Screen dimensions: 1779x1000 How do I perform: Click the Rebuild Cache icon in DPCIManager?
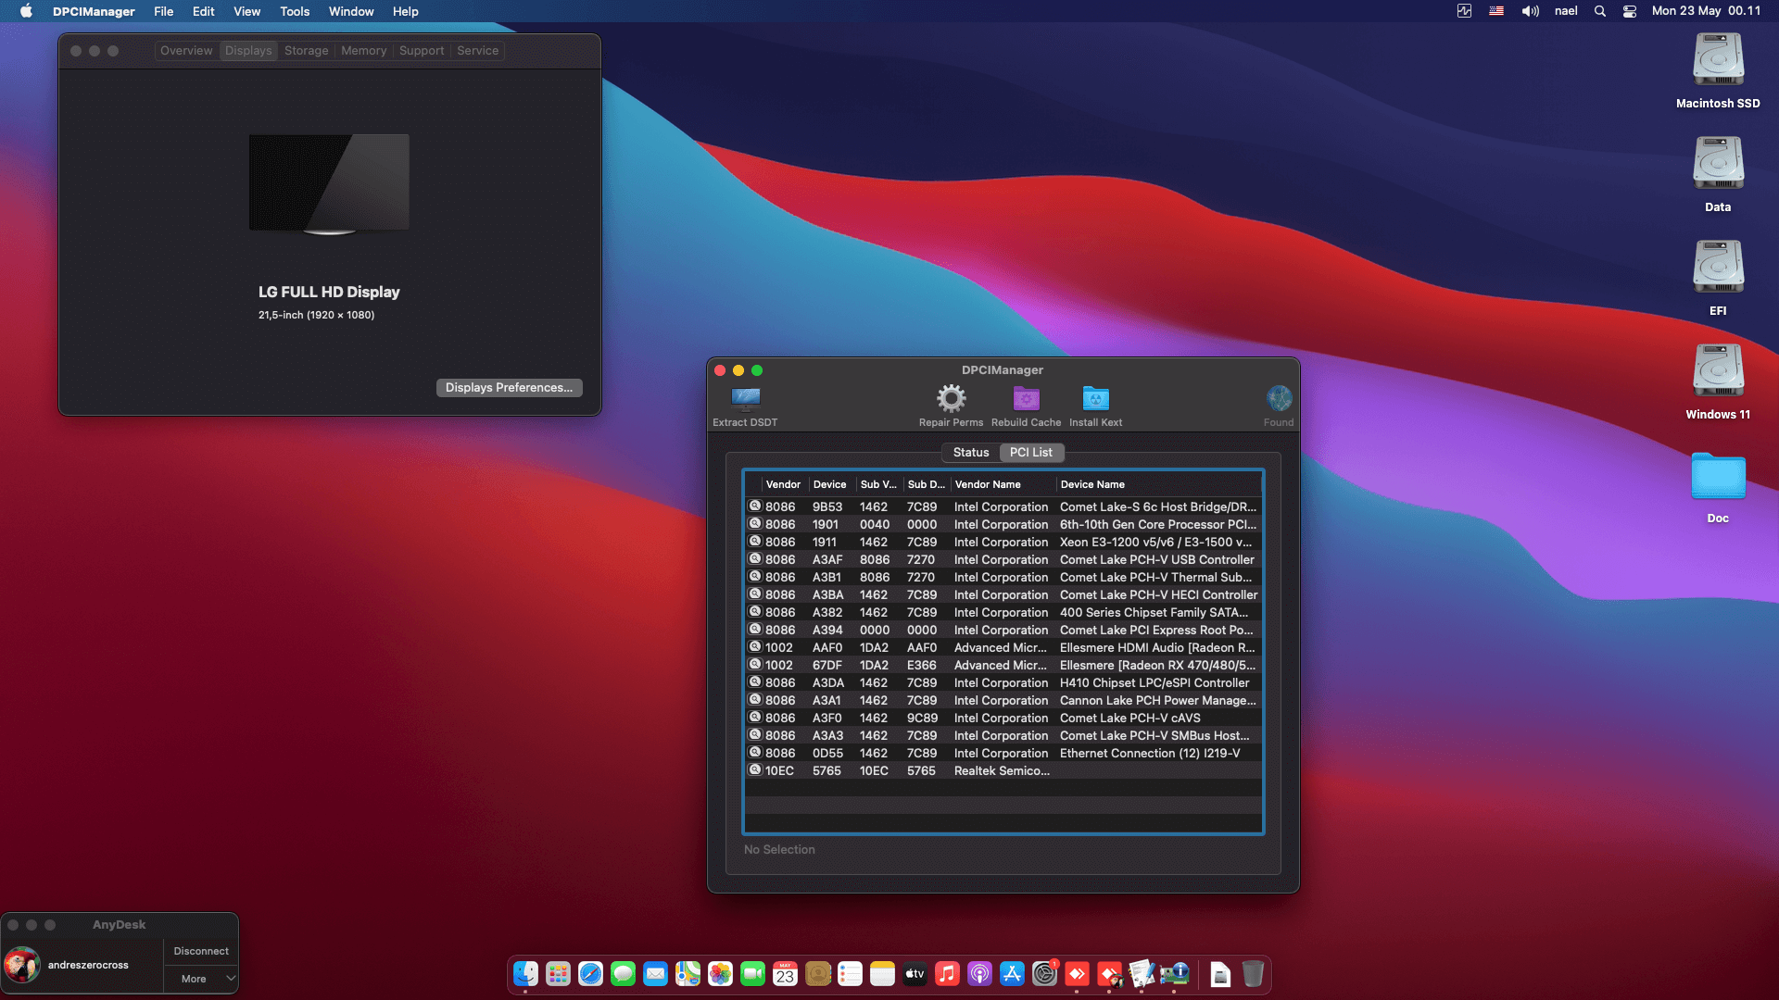point(1026,398)
